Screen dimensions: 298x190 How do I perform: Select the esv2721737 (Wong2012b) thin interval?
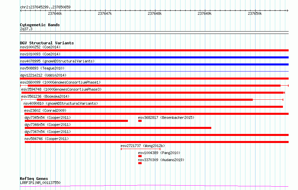pos(141,149)
